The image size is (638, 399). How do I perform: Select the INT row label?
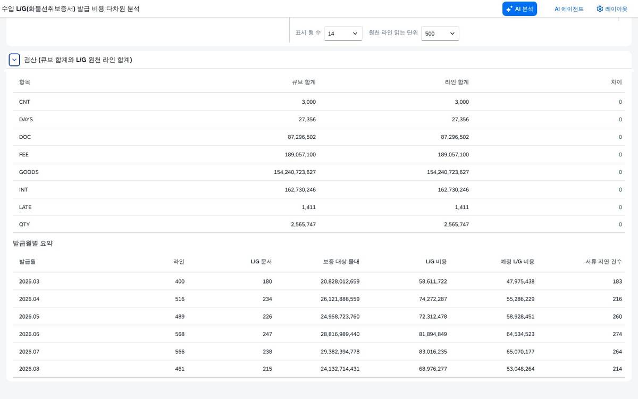click(23, 189)
